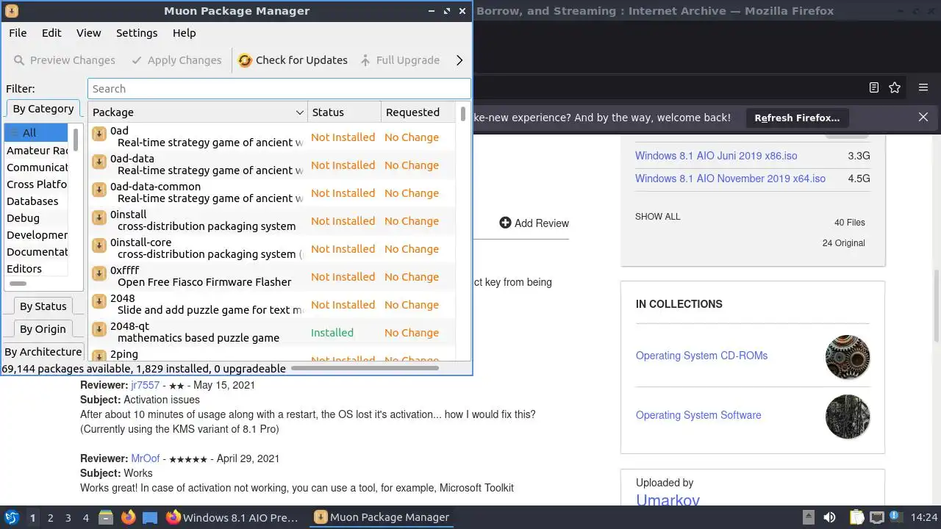This screenshot has height=529, width=941.
Task: Click Full Upgrade in Muon toolbar
Action: (400, 60)
